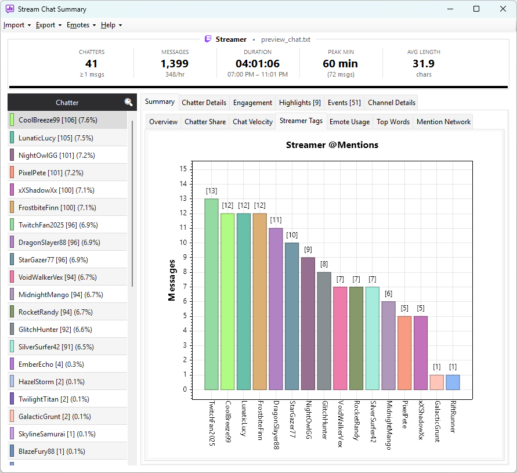
Task: Click the PixelPete orange color swatch
Action: 12,172
